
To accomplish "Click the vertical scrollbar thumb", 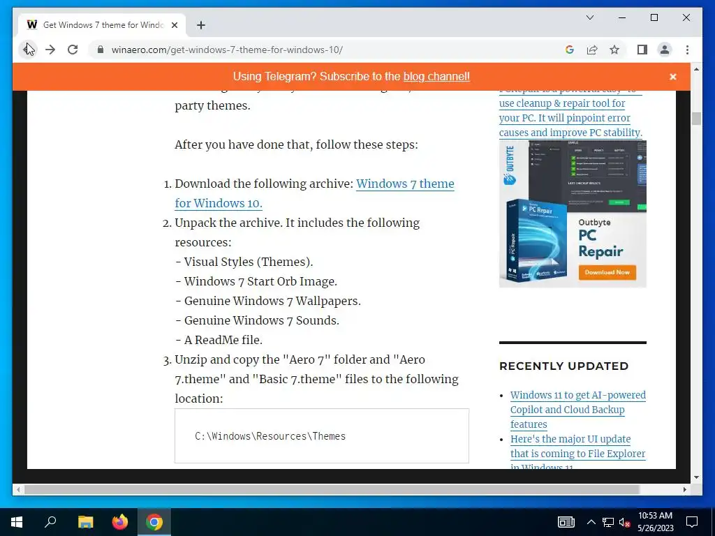I will pos(696,118).
